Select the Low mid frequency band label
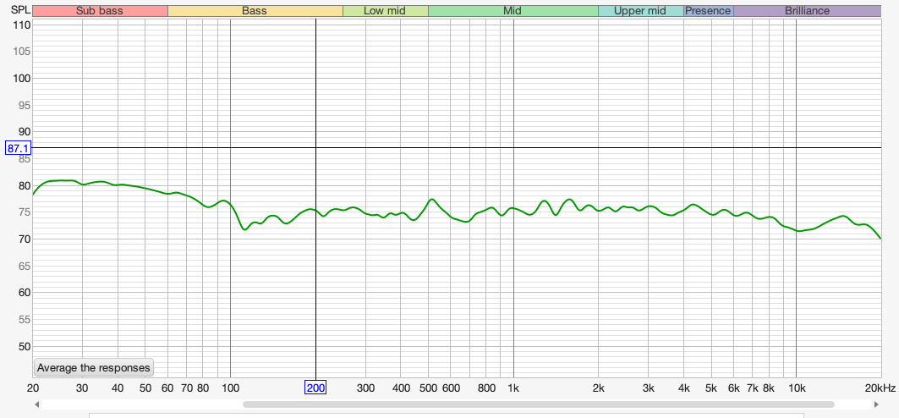899x418 pixels. pyautogui.click(x=386, y=11)
